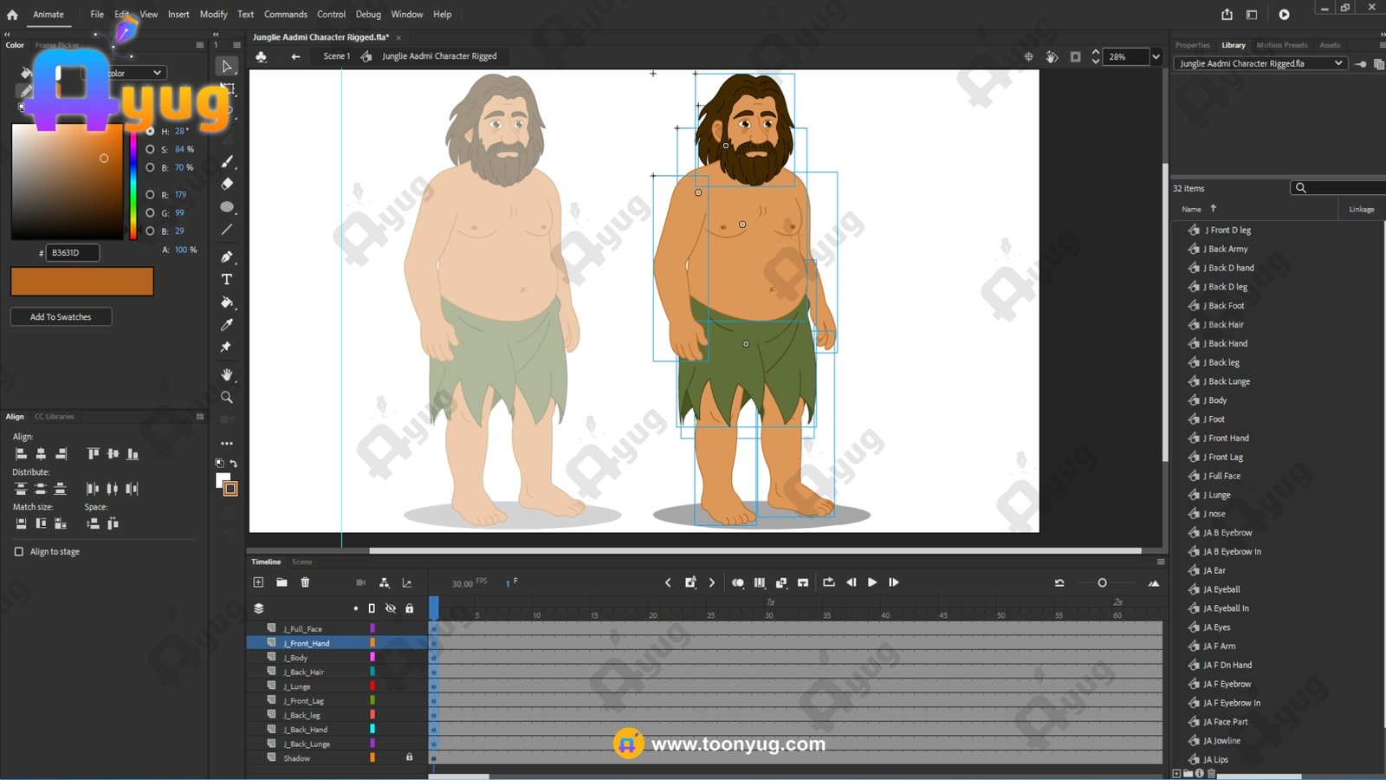Image resolution: width=1386 pixels, height=780 pixels.
Task: Click the Add To Swatches button
Action: click(x=61, y=317)
